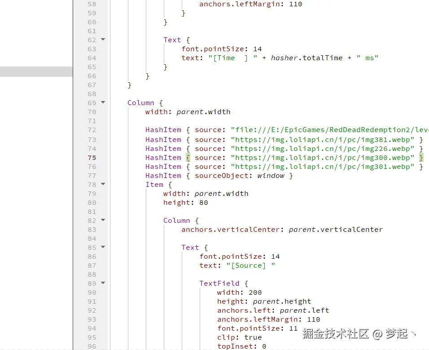Click 'height: parent.height' on line 91
Screen dimensions: 429x350
tap(264, 301)
